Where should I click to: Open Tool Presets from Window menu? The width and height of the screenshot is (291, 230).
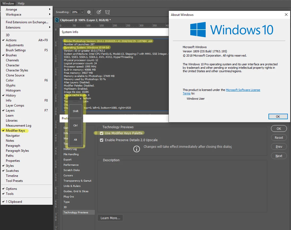[27, 181]
